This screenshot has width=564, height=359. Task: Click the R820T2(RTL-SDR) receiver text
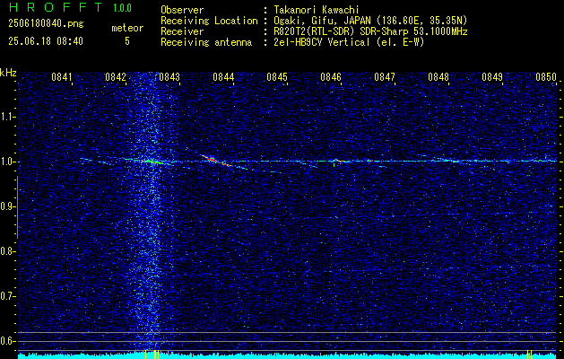tap(370, 31)
